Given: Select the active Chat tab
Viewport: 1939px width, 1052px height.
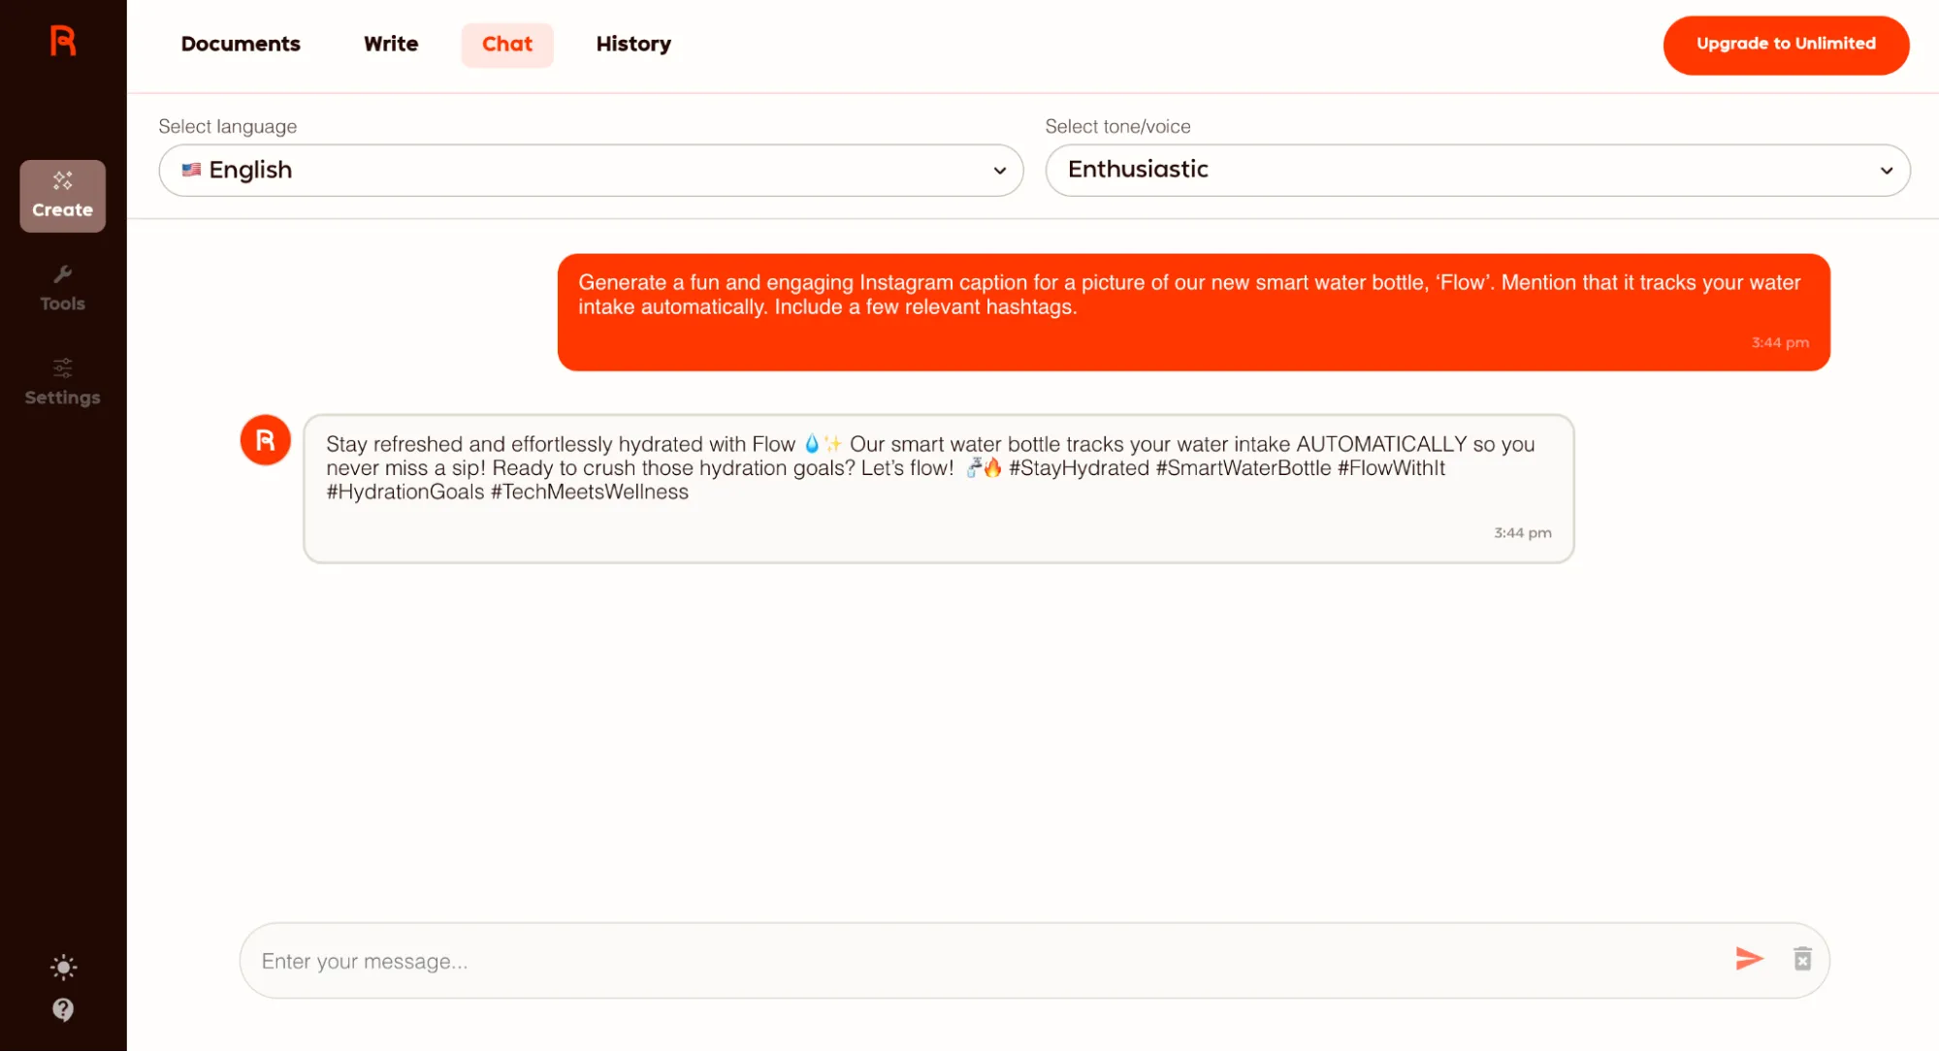Looking at the screenshot, I should [x=507, y=45].
